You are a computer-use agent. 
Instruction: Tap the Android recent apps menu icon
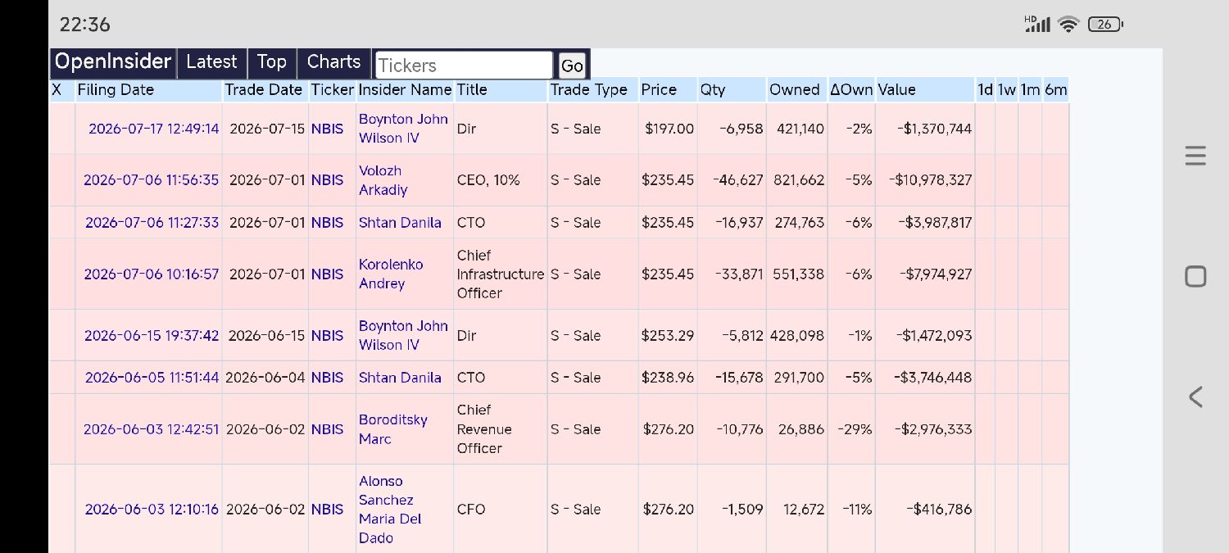click(x=1195, y=156)
